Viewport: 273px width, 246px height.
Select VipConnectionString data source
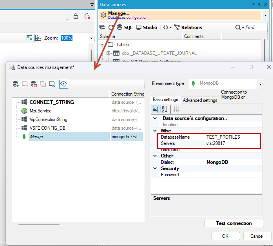(x=48, y=119)
